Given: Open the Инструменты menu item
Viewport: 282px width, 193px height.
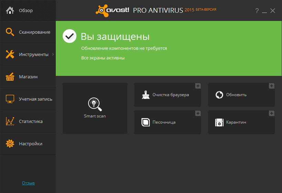Looking at the screenshot, I should (28, 54).
